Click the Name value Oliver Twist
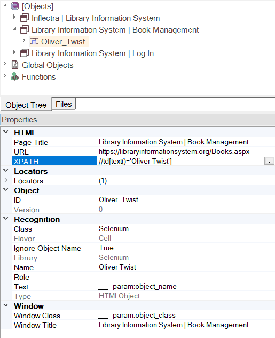275x338 pixels. (x=117, y=267)
